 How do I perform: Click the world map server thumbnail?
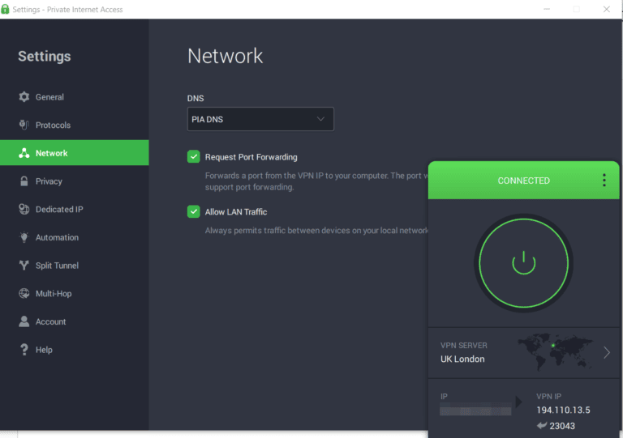pyautogui.click(x=556, y=351)
